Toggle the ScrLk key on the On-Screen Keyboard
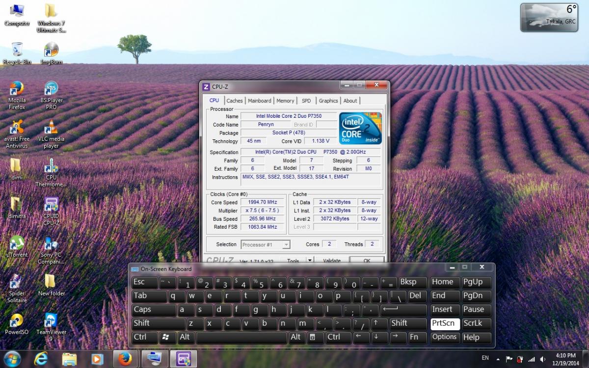 coord(476,323)
